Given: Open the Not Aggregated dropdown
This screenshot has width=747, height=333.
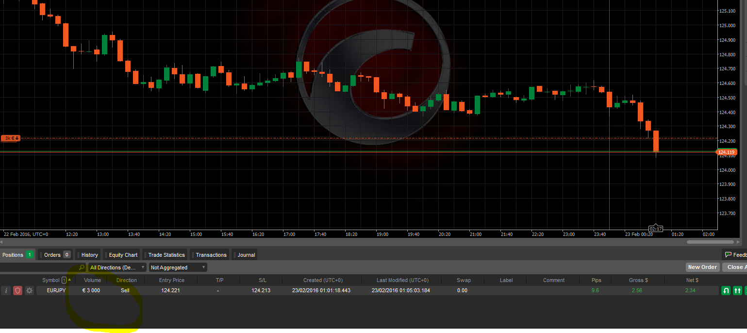Looking at the screenshot, I should click(178, 267).
